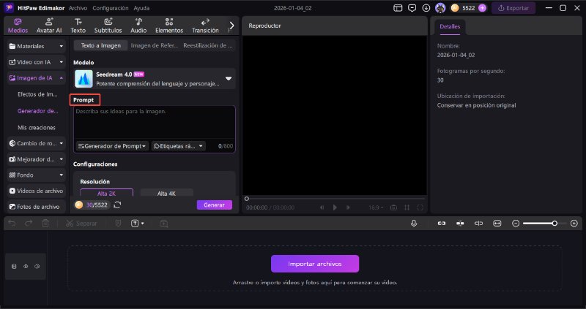Click the zoom-in plus icon on timeline
Image resolution: width=586 pixels, height=309 pixels.
pyautogui.click(x=574, y=223)
